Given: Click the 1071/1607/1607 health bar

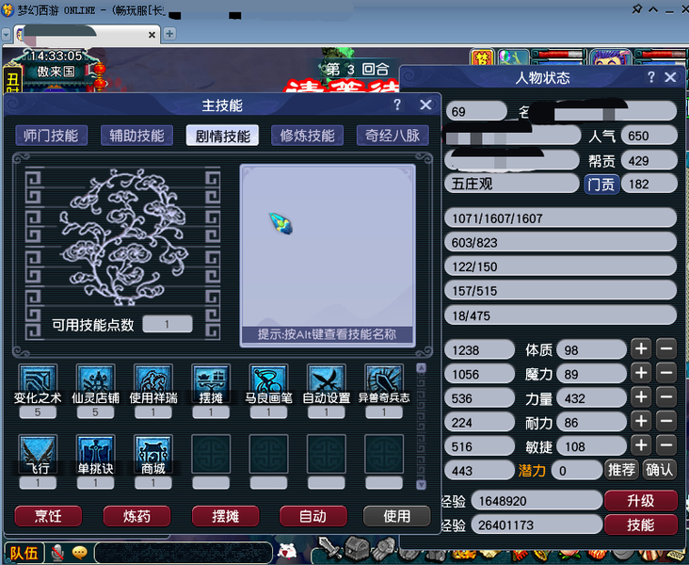Looking at the screenshot, I should [560, 218].
